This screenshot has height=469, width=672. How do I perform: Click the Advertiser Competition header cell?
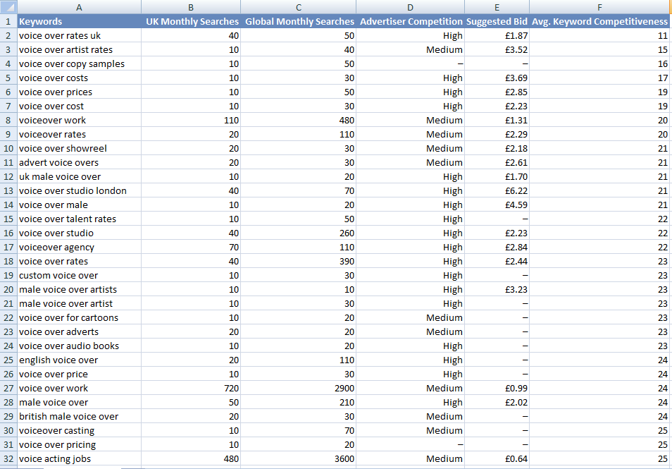(x=410, y=21)
